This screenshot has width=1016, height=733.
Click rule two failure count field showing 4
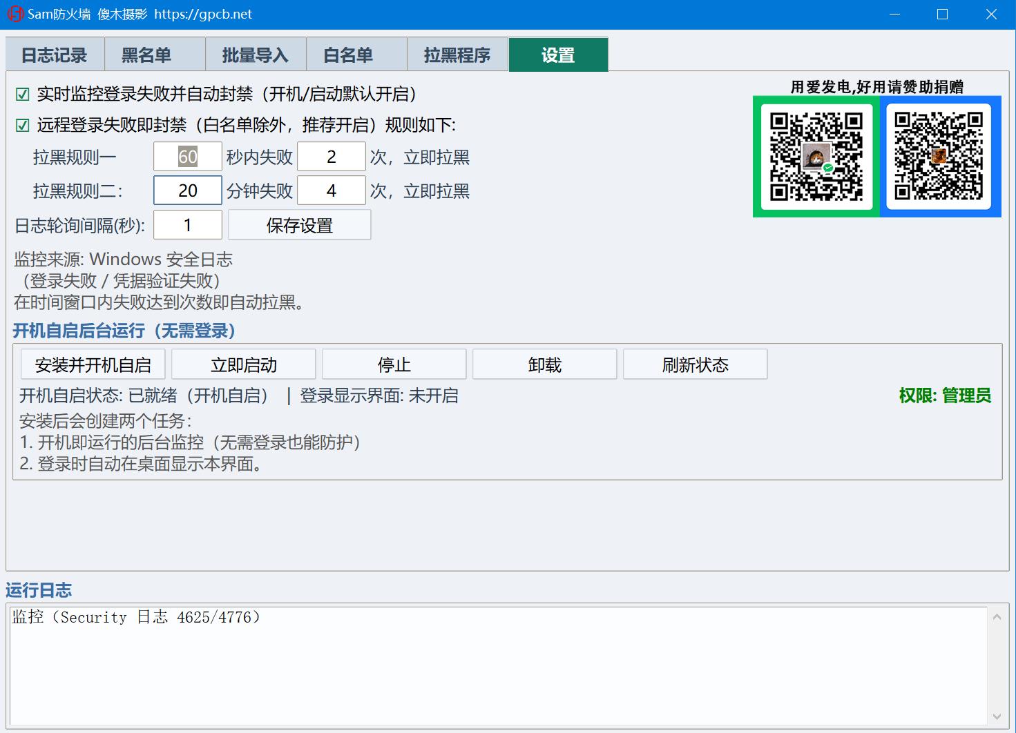click(x=332, y=190)
